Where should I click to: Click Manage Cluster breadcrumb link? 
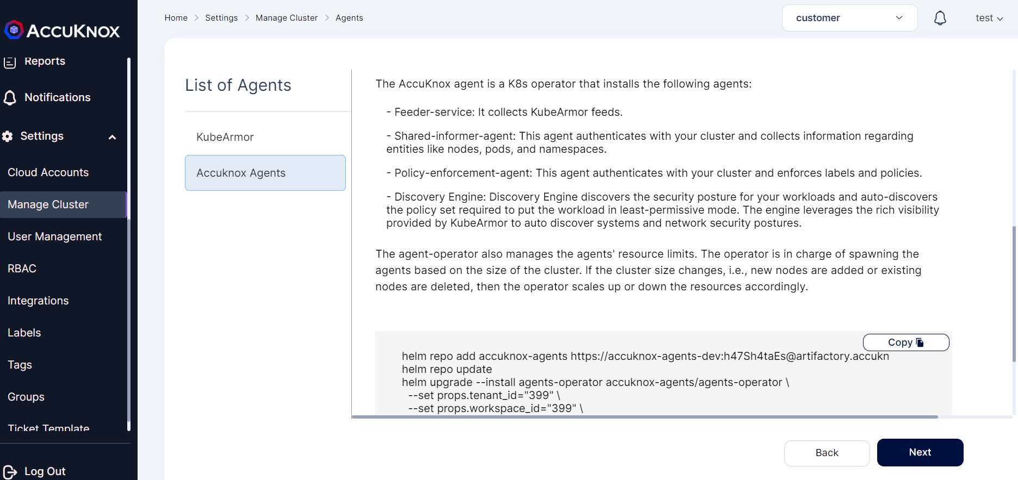click(x=287, y=18)
